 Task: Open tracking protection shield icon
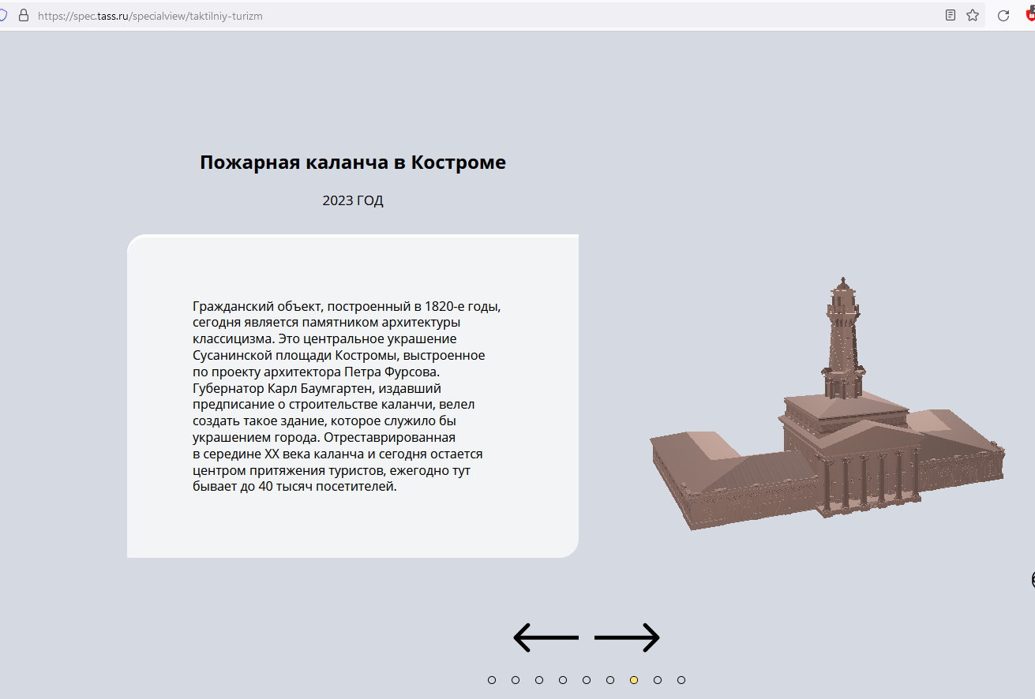[x=3, y=15]
